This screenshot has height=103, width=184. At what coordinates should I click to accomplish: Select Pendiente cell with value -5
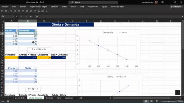[x=11, y=58]
